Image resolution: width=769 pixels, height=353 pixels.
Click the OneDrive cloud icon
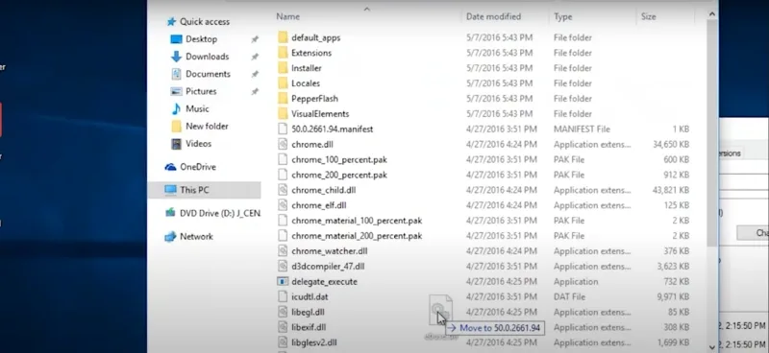pos(171,167)
